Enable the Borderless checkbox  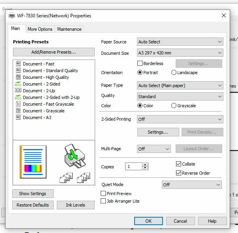pyautogui.click(x=140, y=63)
